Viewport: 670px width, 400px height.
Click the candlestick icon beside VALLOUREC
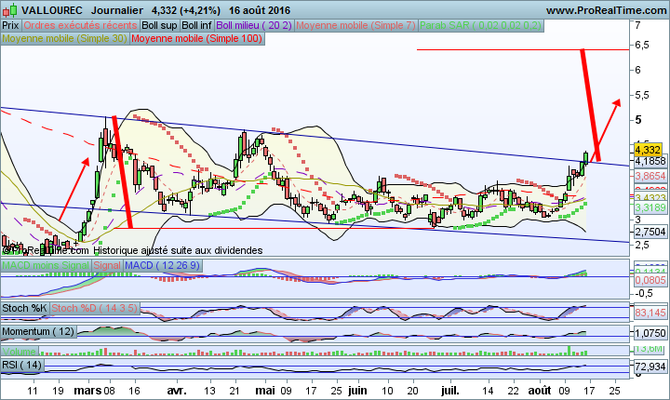(10, 10)
